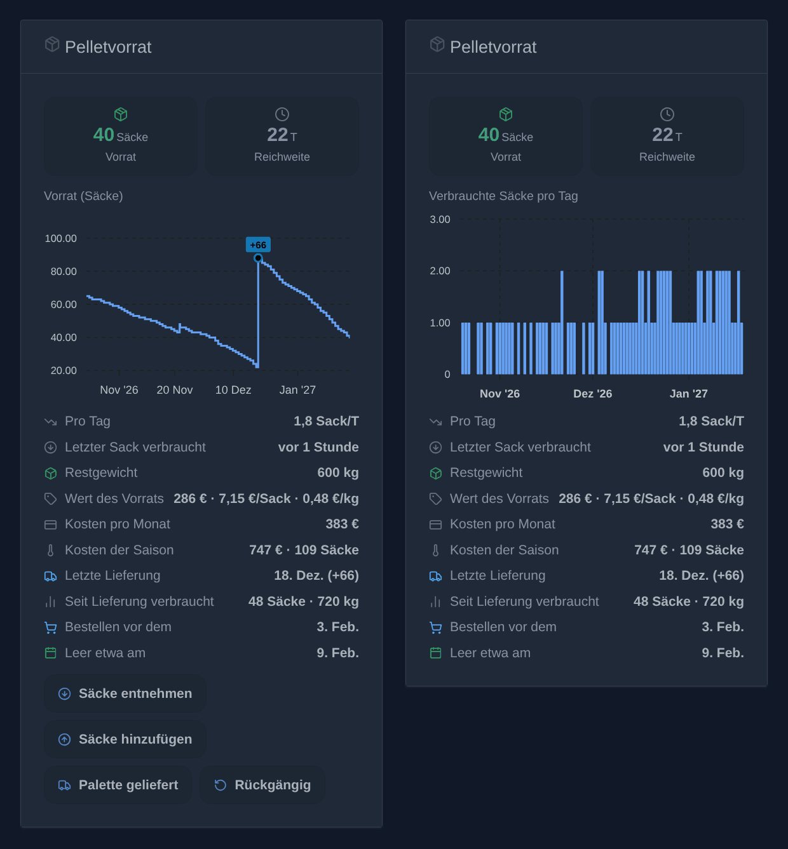Click credit card icon of Kosten pro Monat, left card
This screenshot has width=788, height=849.
51,525
